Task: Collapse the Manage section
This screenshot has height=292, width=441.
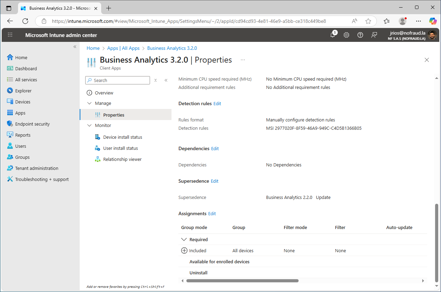Action: pyautogui.click(x=89, y=103)
